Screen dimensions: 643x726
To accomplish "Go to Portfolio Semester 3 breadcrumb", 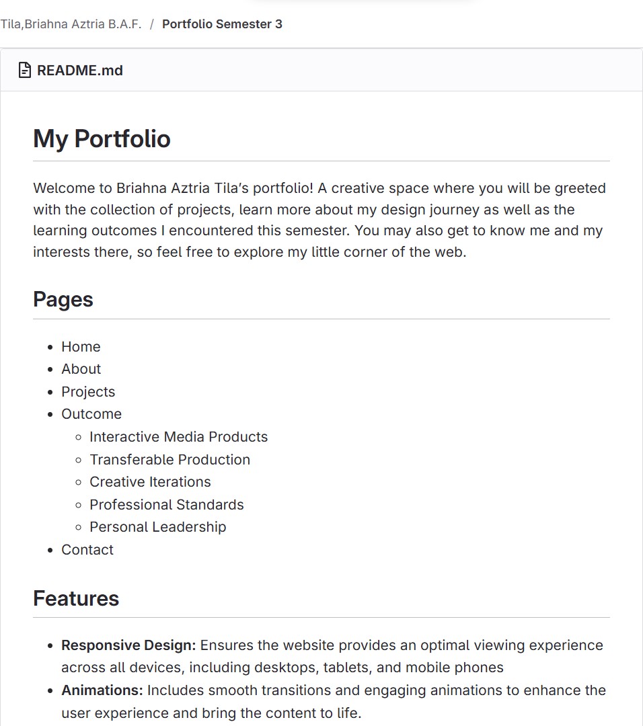I will (222, 24).
